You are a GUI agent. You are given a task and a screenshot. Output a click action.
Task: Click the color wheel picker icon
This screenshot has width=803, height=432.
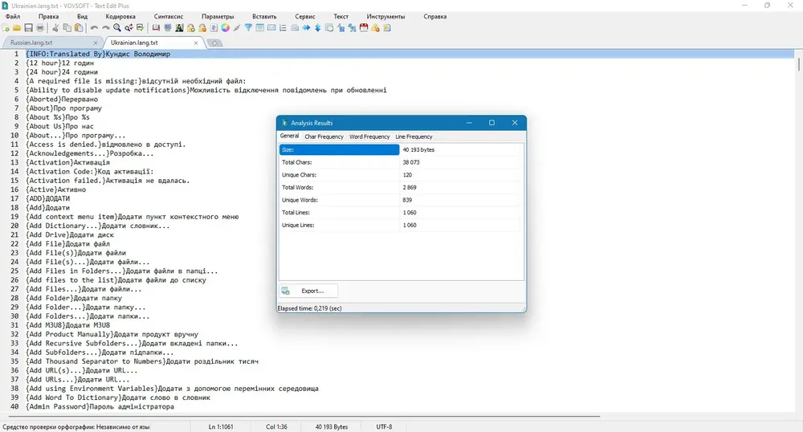(226, 27)
